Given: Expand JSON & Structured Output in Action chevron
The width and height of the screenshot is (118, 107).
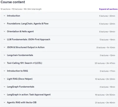Looking at the screenshot, I should pyautogui.click(x=4, y=47).
